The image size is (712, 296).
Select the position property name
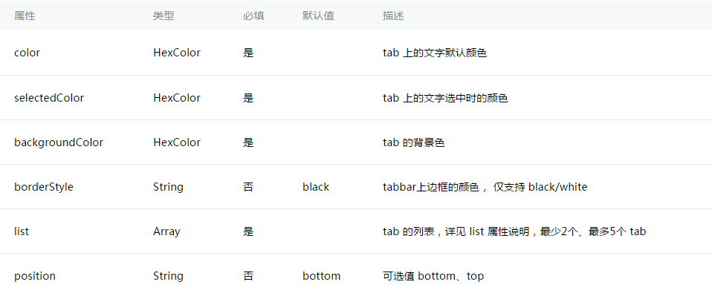pos(34,276)
